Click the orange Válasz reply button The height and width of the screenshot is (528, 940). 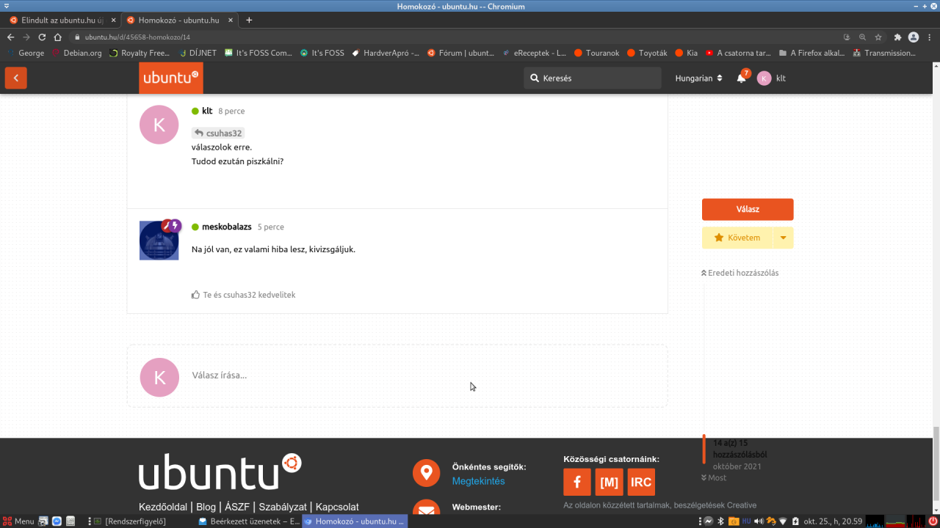click(747, 209)
